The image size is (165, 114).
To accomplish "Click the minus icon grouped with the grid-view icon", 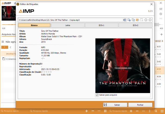I will (x=93, y=111).
